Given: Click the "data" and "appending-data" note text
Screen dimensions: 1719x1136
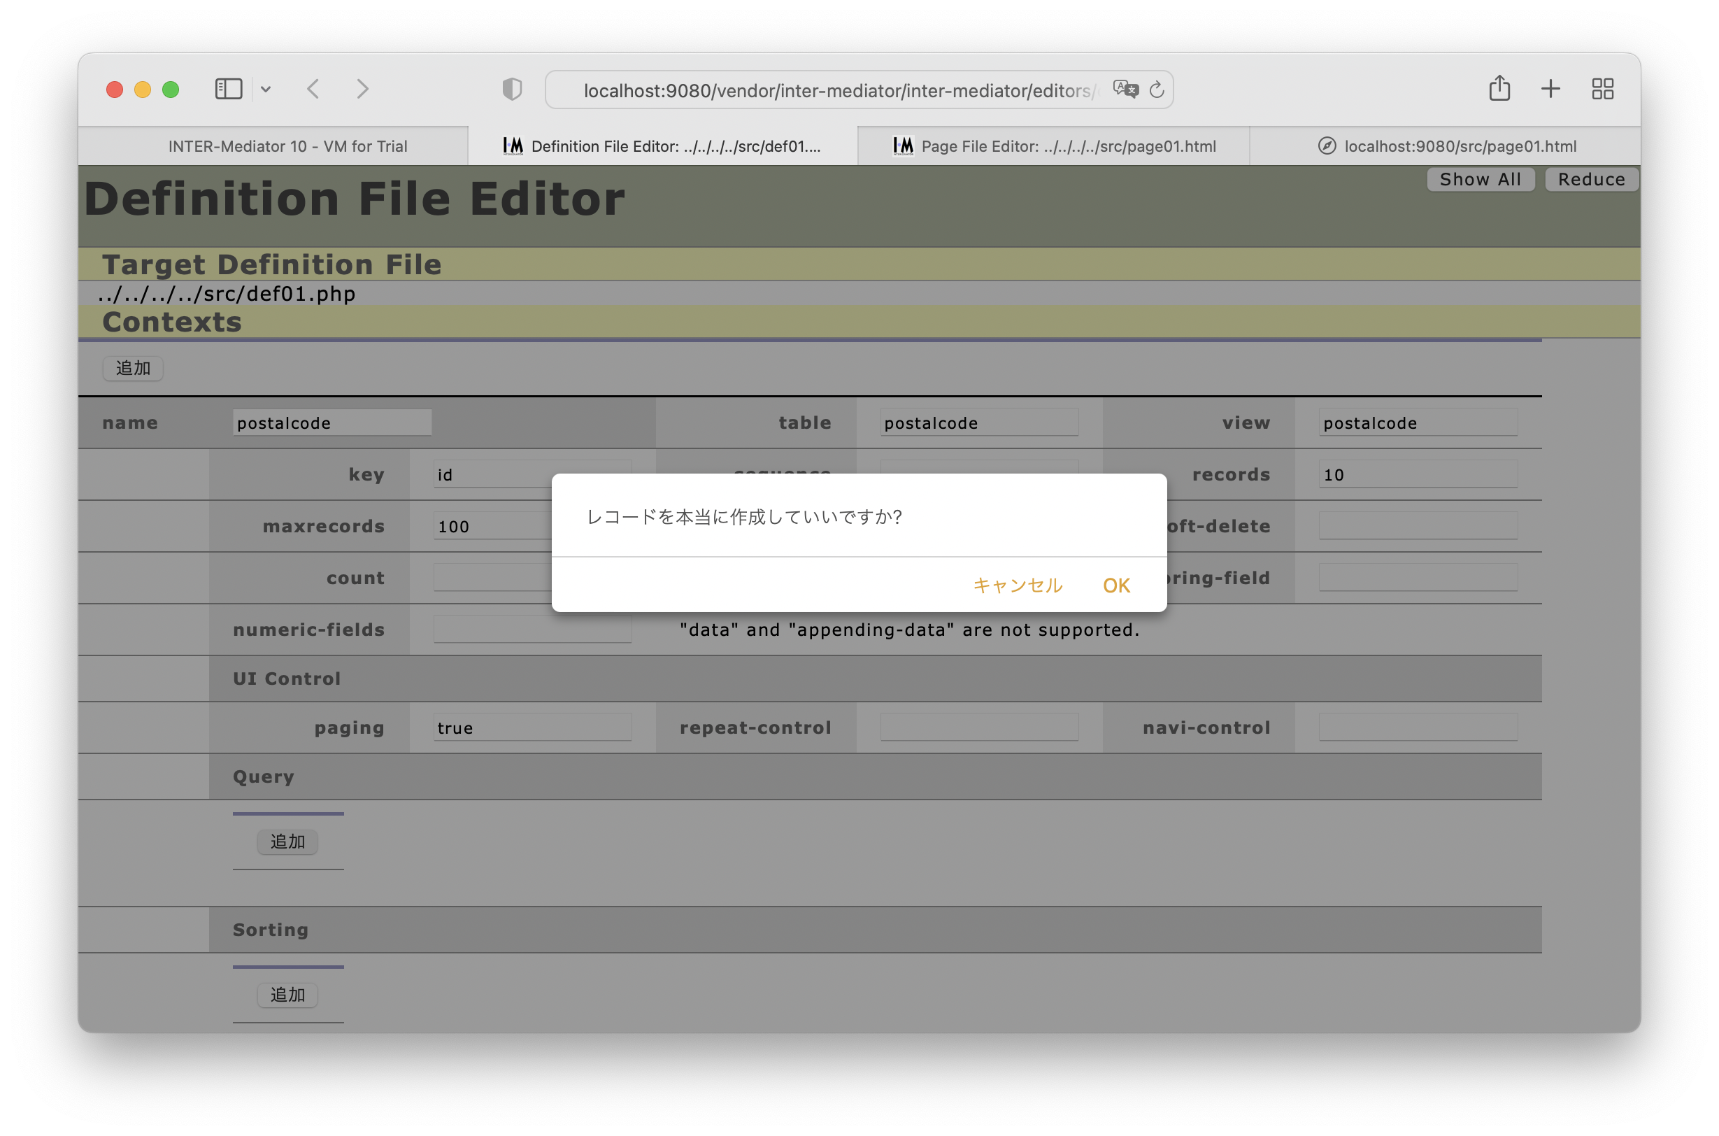Looking at the screenshot, I should coord(909,630).
